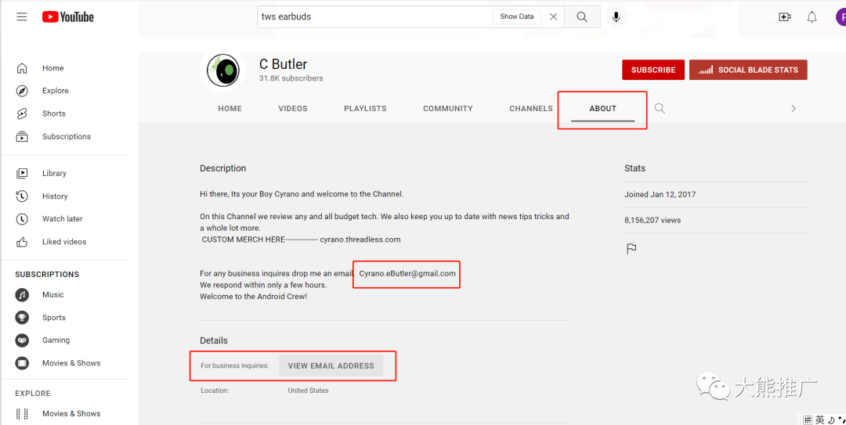
Task: Click the History label in the sidebar
Action: (55, 196)
